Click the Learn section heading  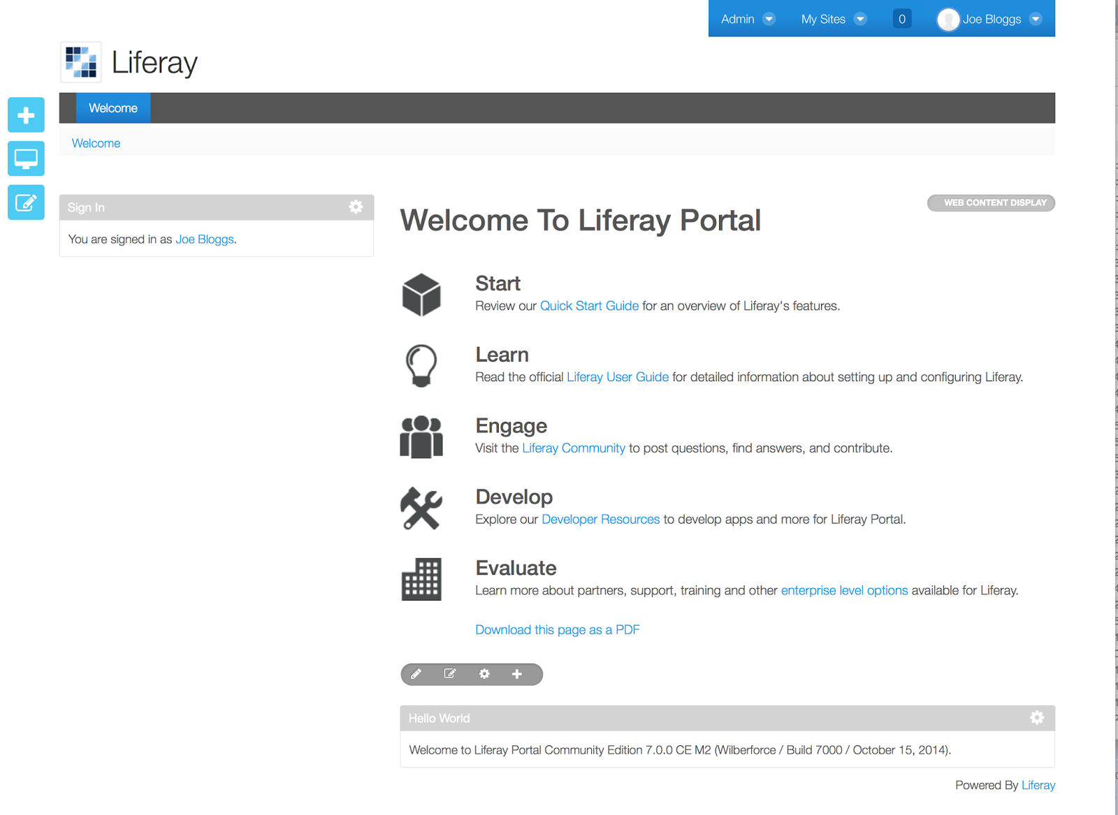tap(502, 355)
